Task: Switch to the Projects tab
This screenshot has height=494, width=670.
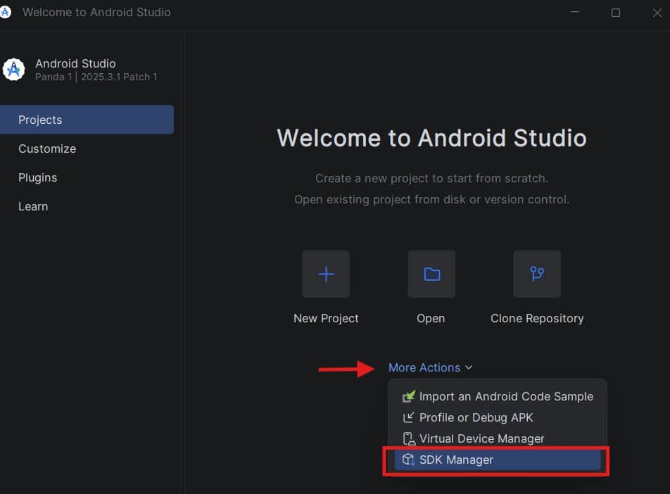Action: [x=40, y=120]
